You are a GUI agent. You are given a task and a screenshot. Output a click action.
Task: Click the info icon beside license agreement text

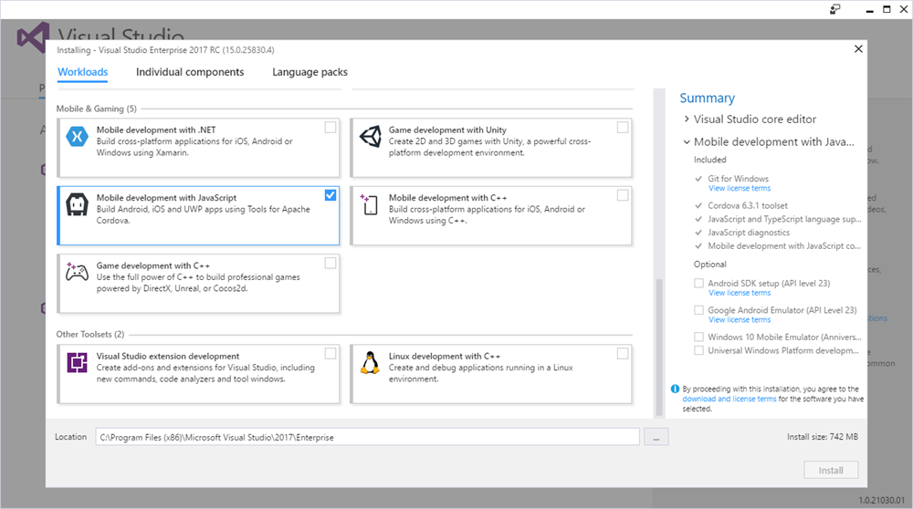pyautogui.click(x=675, y=389)
